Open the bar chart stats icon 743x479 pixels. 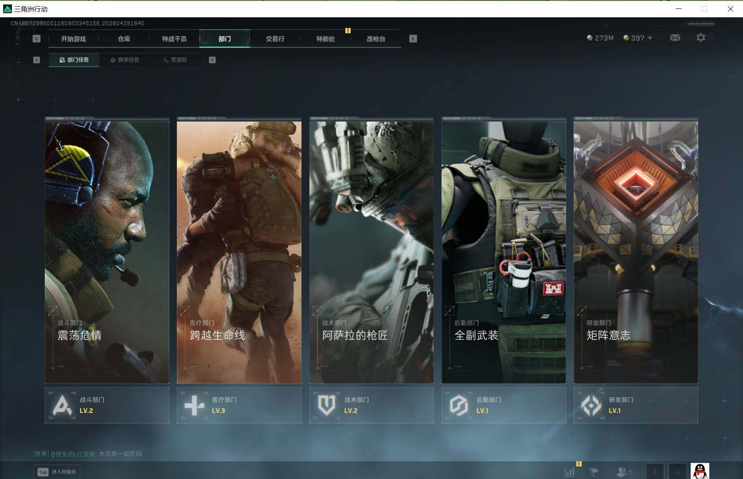point(570,472)
